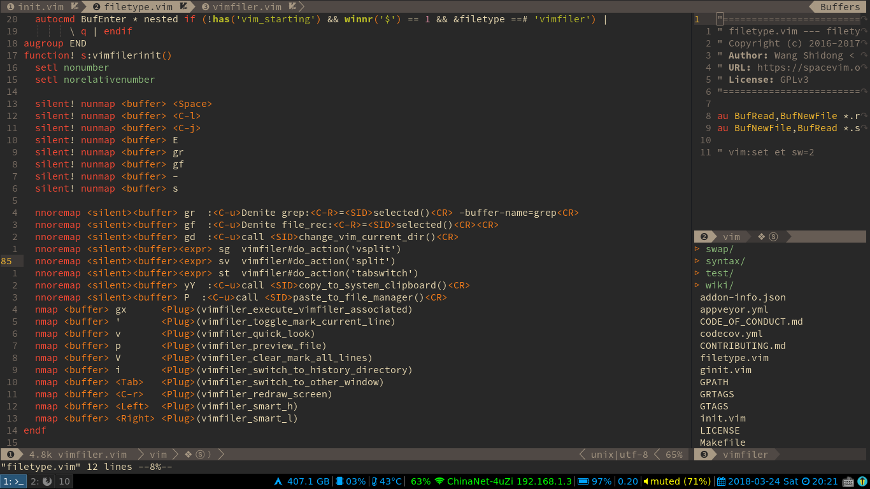870x489 pixels.
Task: Select the filetype.vim tab
Action: (x=138, y=7)
